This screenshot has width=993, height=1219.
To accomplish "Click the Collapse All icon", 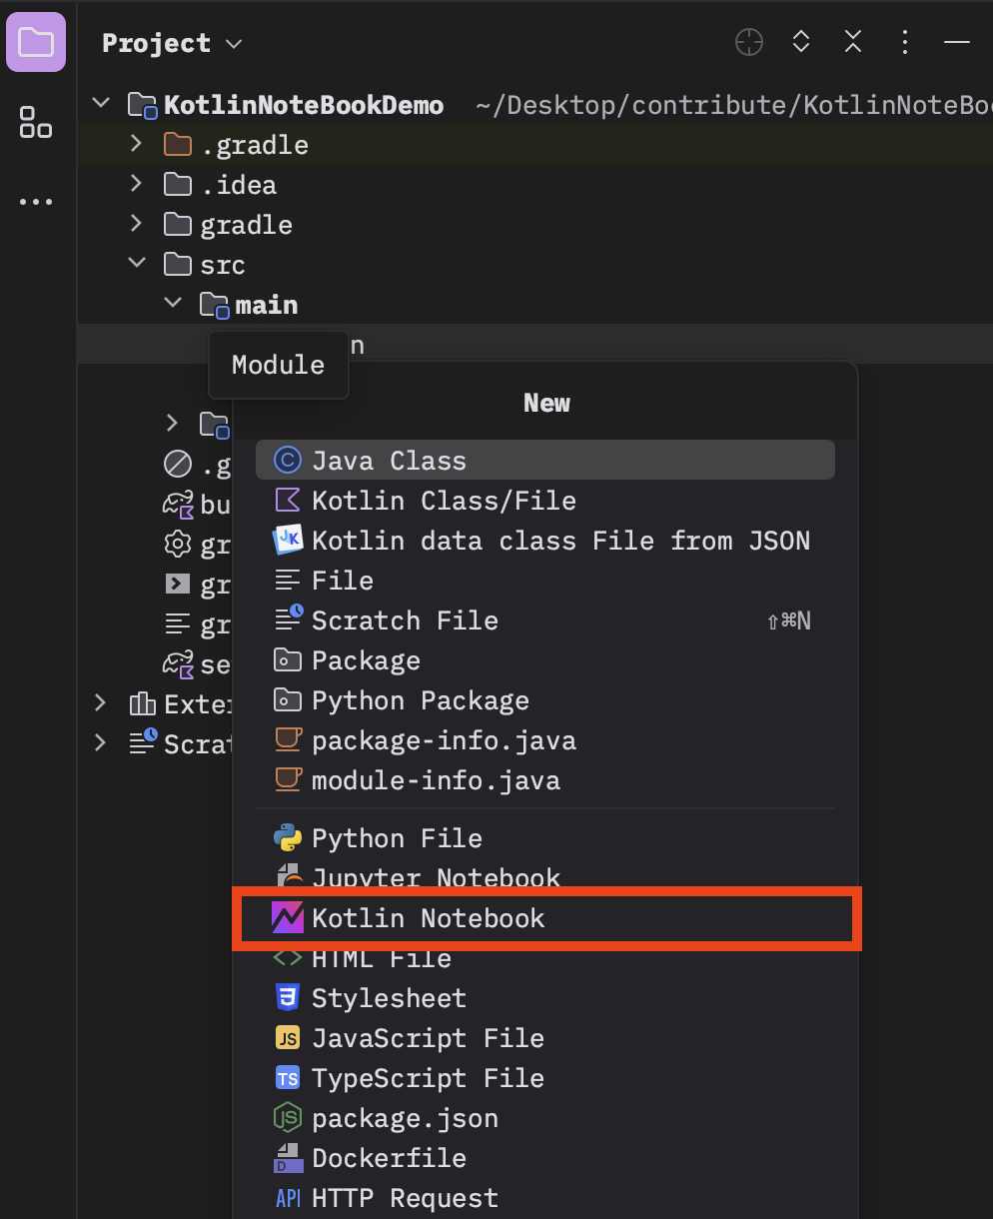I will click(853, 42).
